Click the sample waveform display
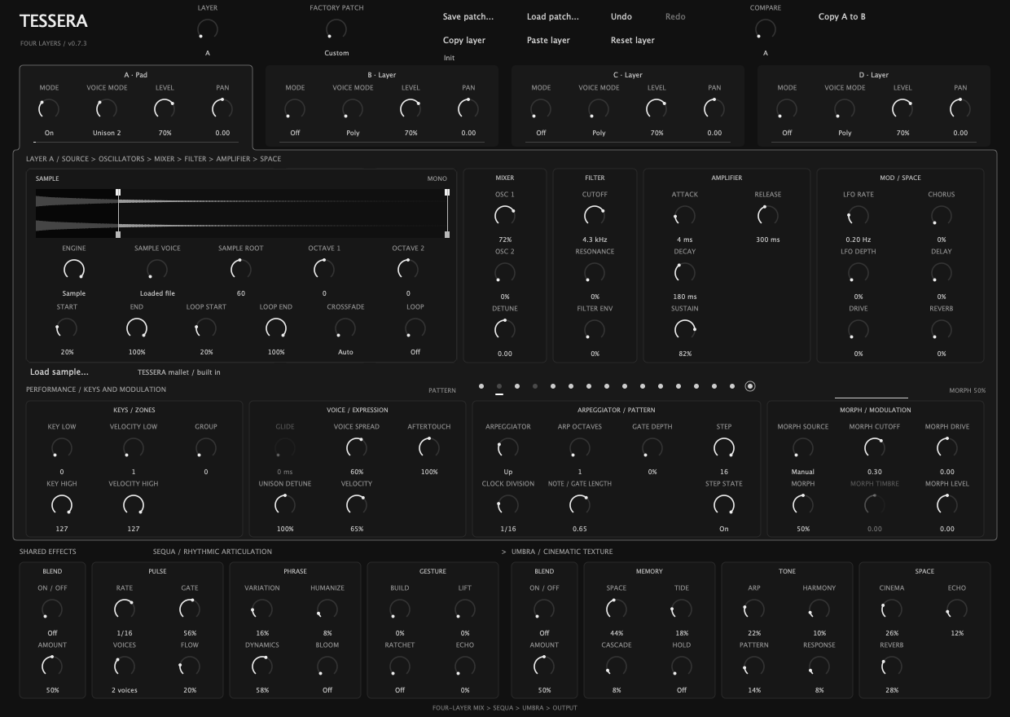This screenshot has height=717, width=1010. point(243,213)
